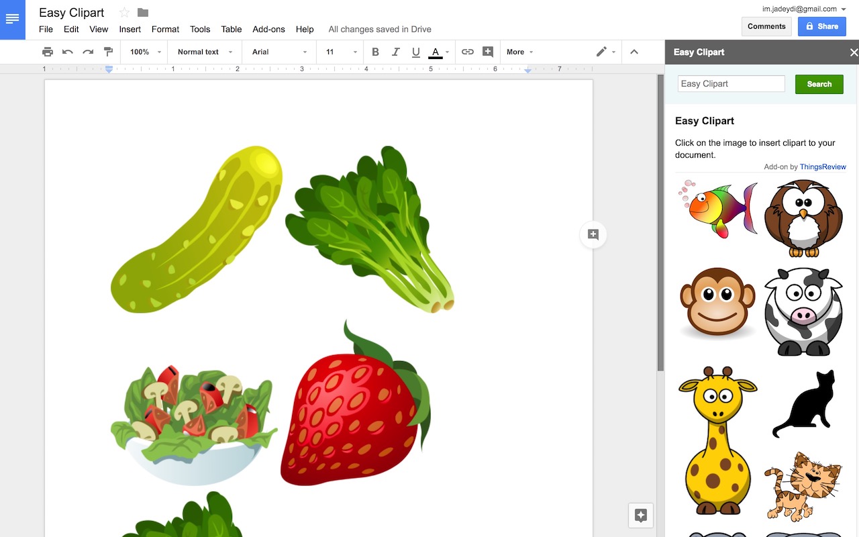Open the Format menu
The image size is (859, 537).
(x=165, y=29)
